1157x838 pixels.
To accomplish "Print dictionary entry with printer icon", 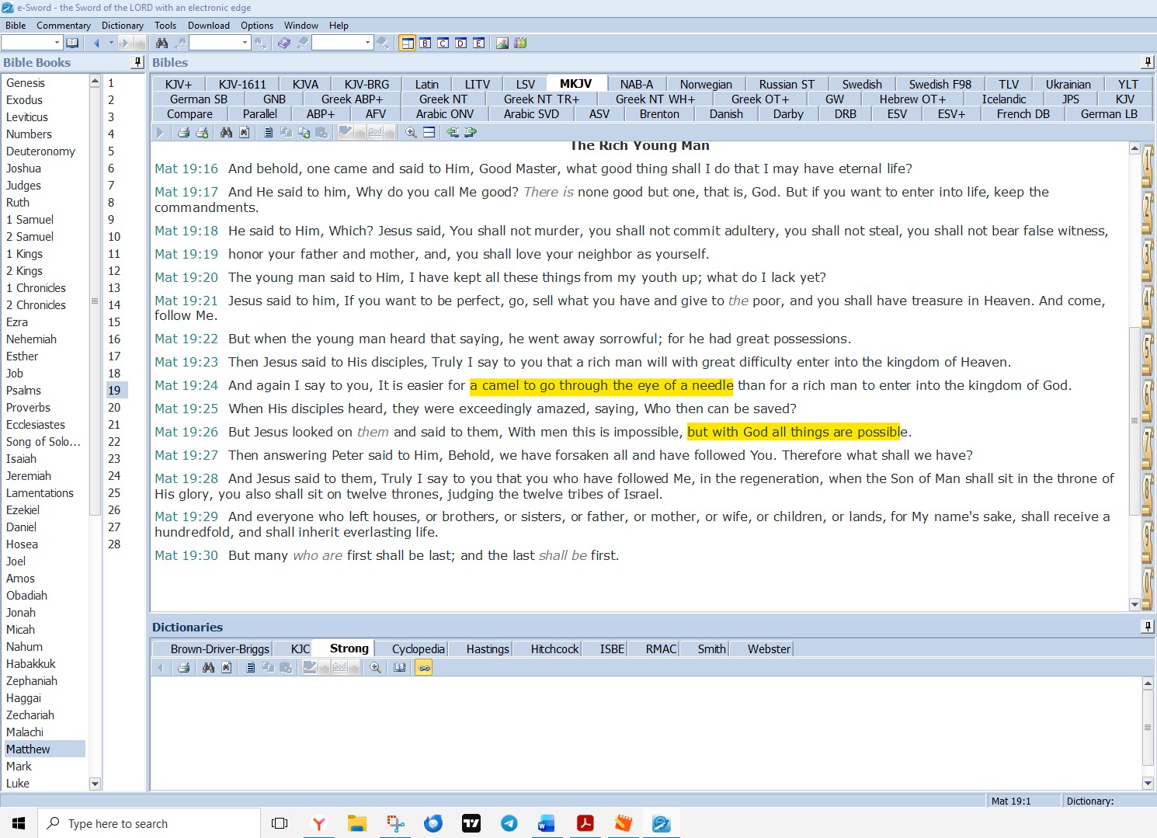I will tap(184, 667).
